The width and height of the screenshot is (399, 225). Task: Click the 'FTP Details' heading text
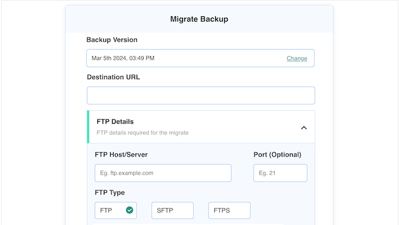[x=115, y=121]
